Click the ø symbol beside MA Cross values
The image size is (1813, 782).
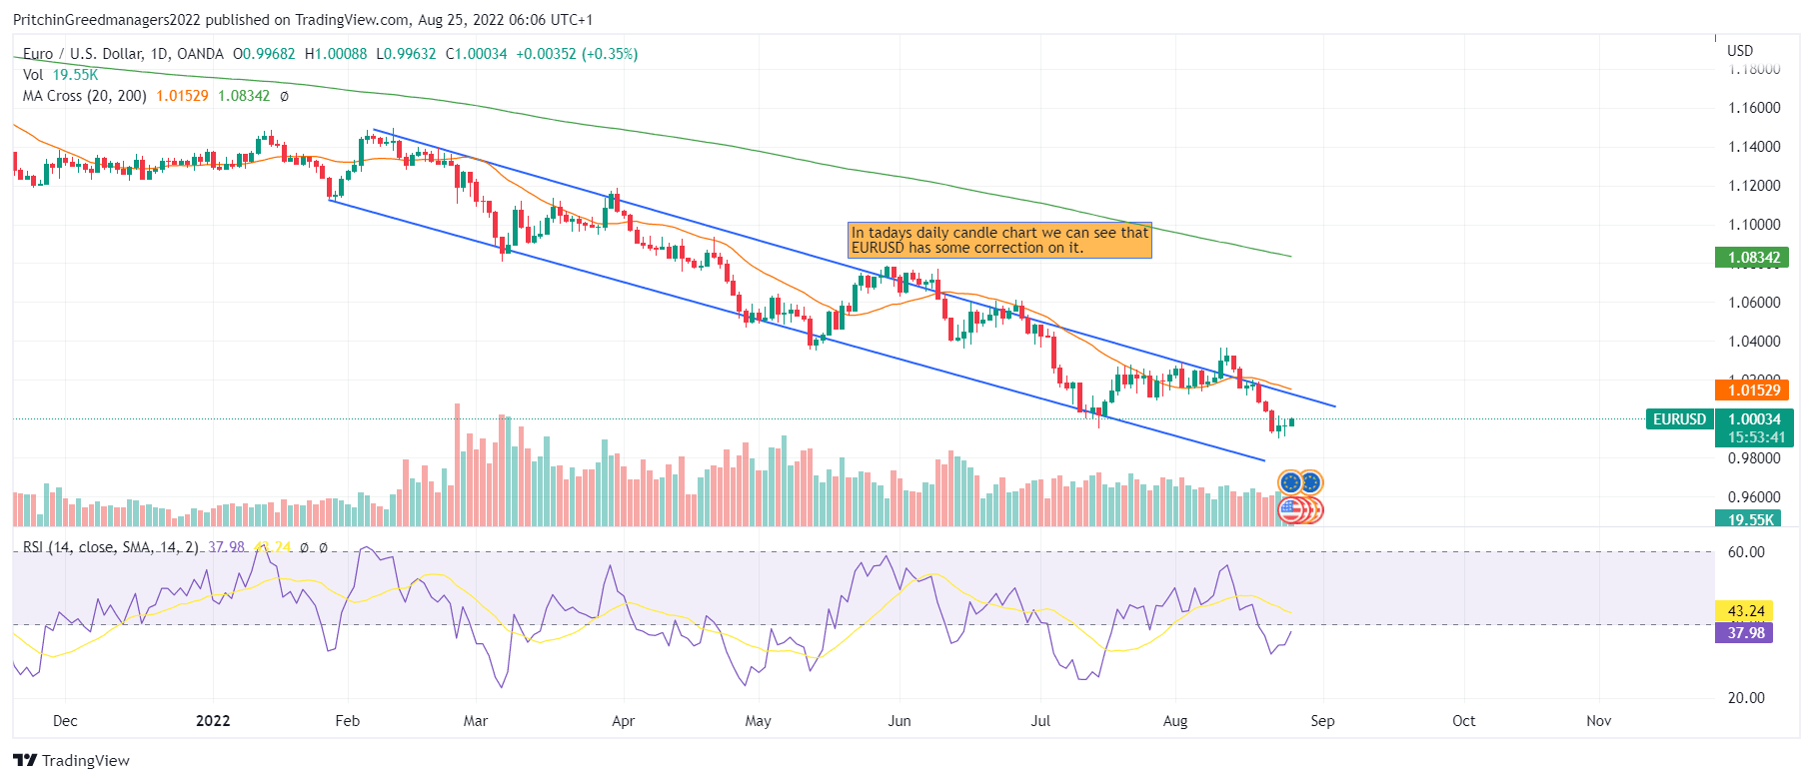pos(284,96)
